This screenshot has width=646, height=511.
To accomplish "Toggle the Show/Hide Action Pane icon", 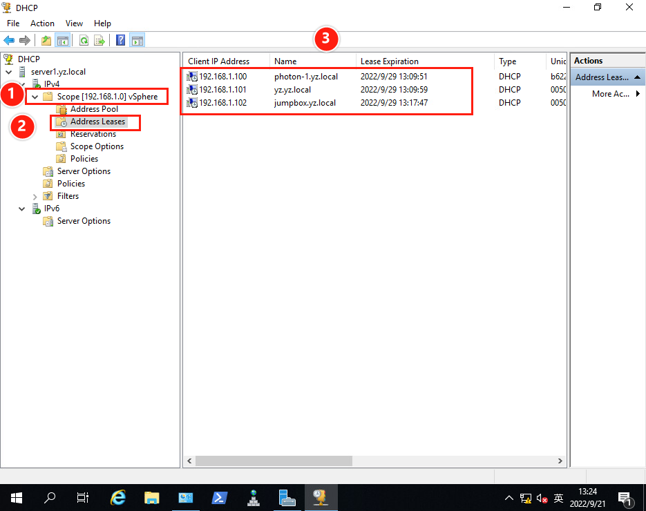I will [x=137, y=41].
